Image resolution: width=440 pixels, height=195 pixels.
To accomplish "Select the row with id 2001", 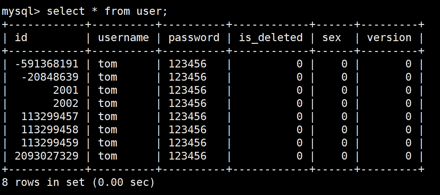I will tap(212, 90).
